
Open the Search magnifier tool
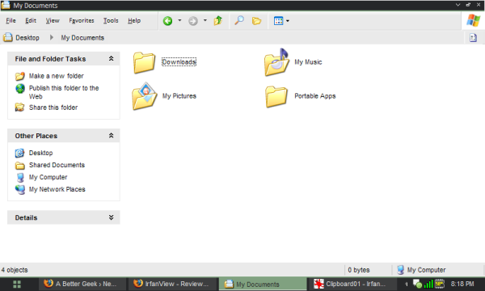(x=239, y=21)
